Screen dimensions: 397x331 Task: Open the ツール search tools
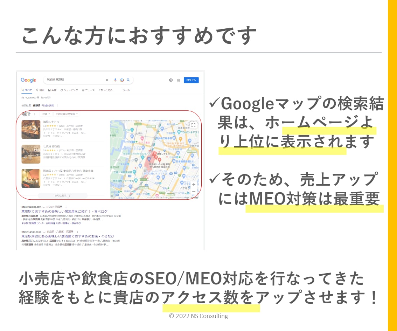click(126, 90)
